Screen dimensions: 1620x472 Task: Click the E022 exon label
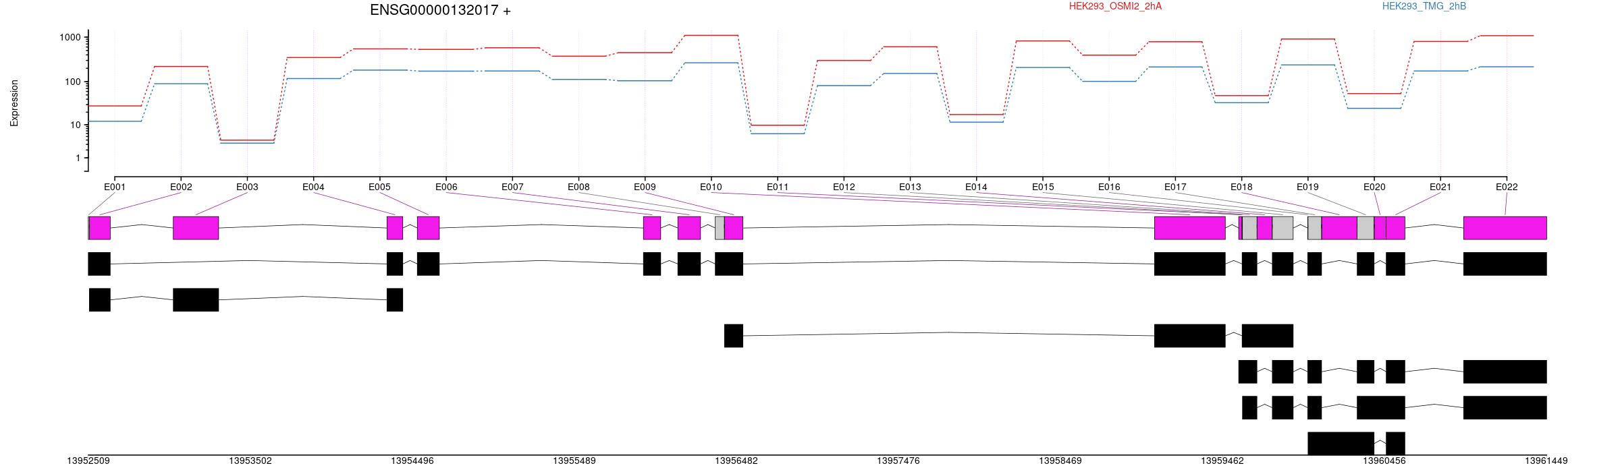pyautogui.click(x=1507, y=187)
